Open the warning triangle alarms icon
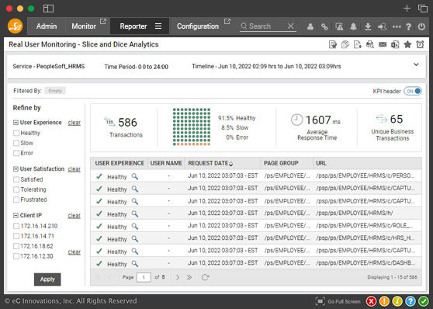433x309 pixels. (339, 27)
